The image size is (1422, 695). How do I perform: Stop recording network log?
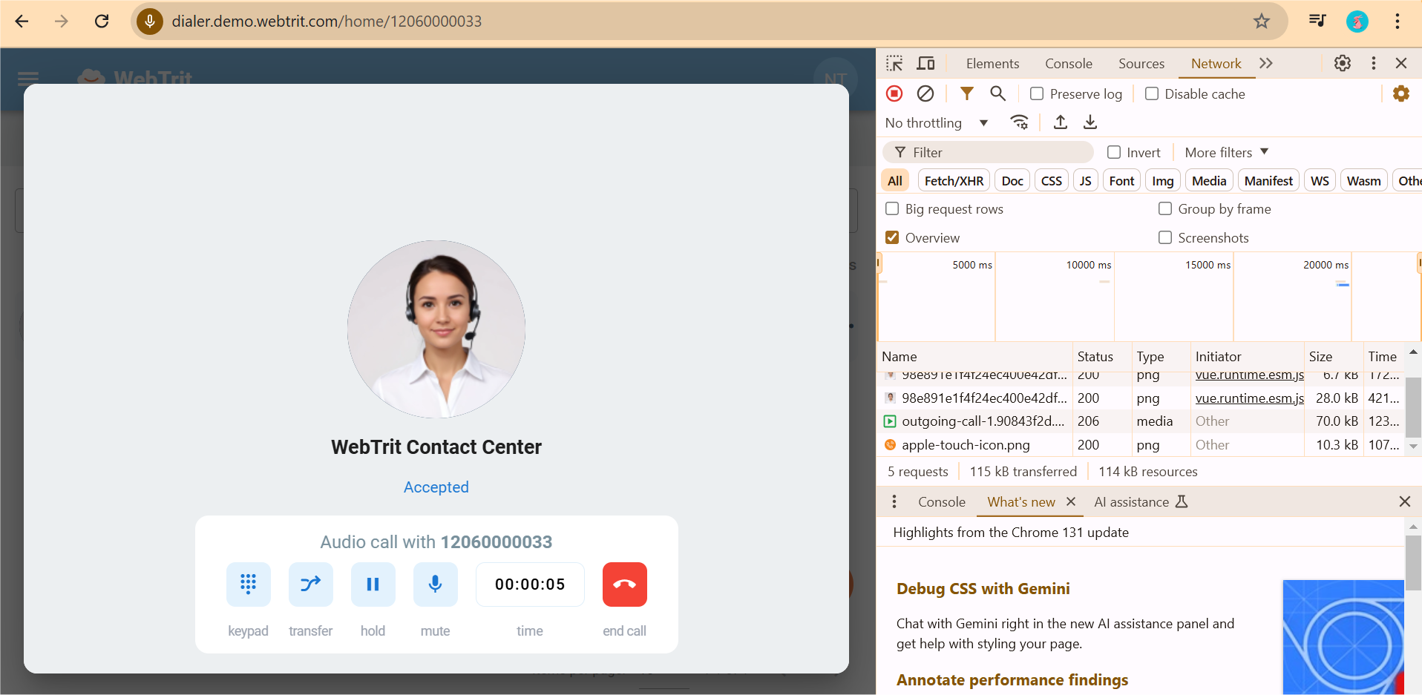point(894,93)
